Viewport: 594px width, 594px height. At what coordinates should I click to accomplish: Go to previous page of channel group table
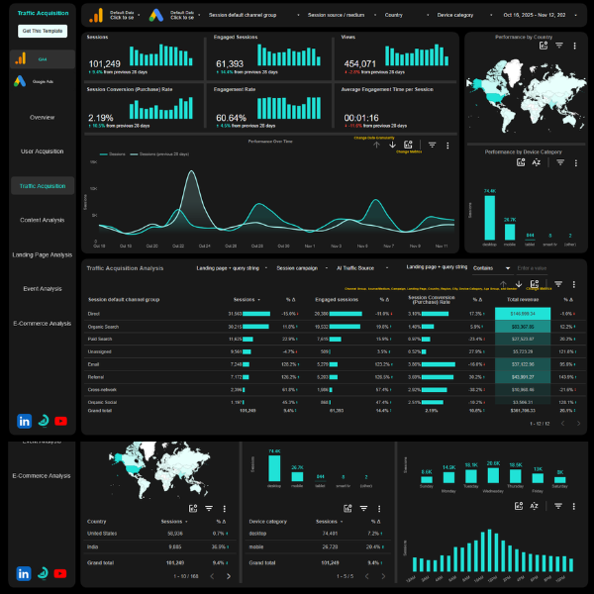point(562,424)
